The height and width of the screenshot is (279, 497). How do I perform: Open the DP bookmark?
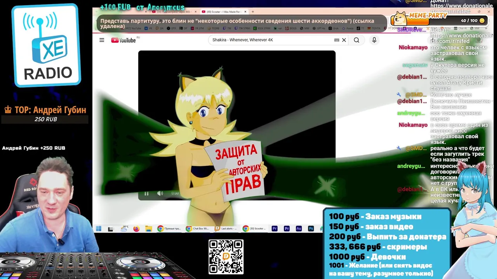[183, 28]
